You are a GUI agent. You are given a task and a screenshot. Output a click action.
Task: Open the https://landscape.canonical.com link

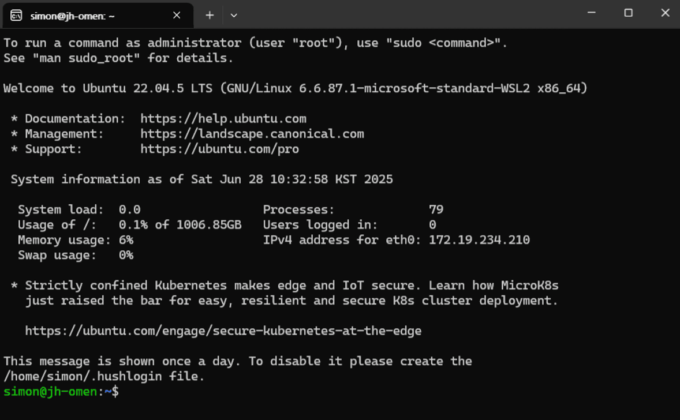coord(252,133)
